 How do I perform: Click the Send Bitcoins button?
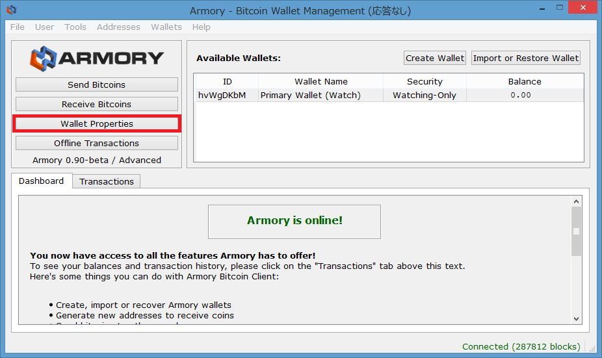pyautogui.click(x=97, y=84)
